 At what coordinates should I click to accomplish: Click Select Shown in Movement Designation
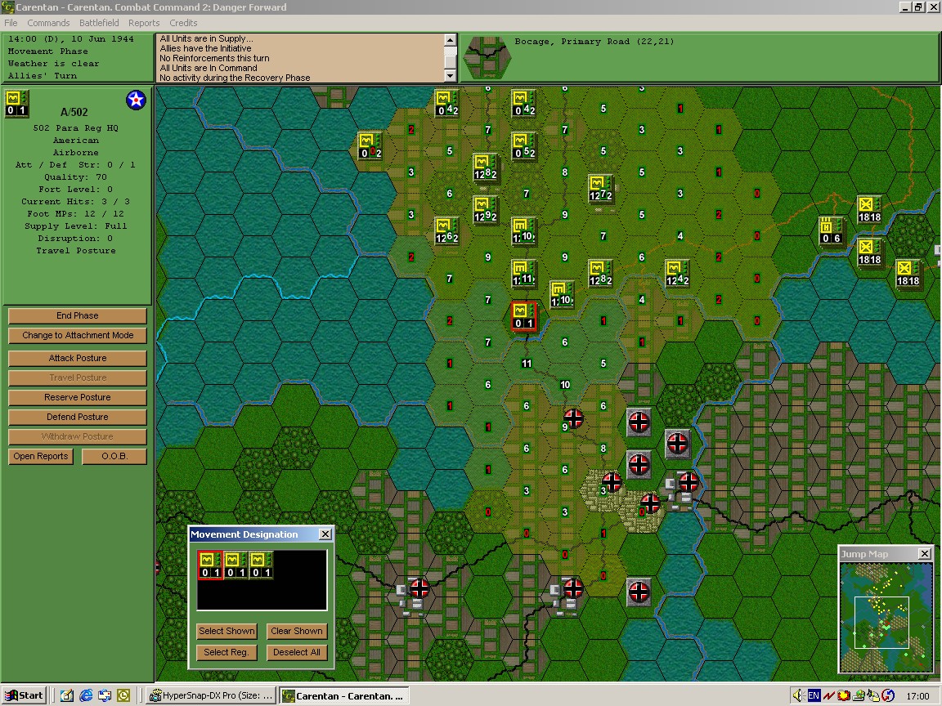pyautogui.click(x=227, y=631)
